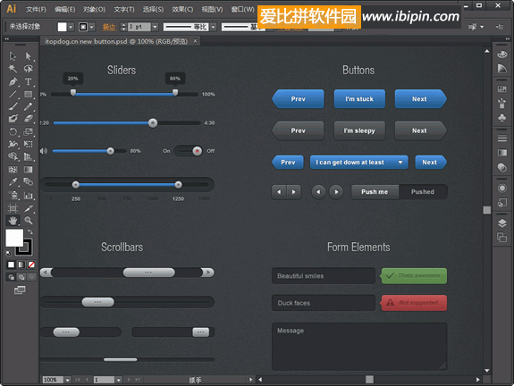514x386 pixels.
Task: Toggle the Pushed segment button
Action: tap(423, 192)
